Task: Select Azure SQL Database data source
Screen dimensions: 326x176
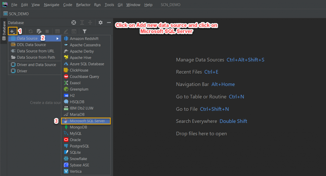Action: pos(86,64)
